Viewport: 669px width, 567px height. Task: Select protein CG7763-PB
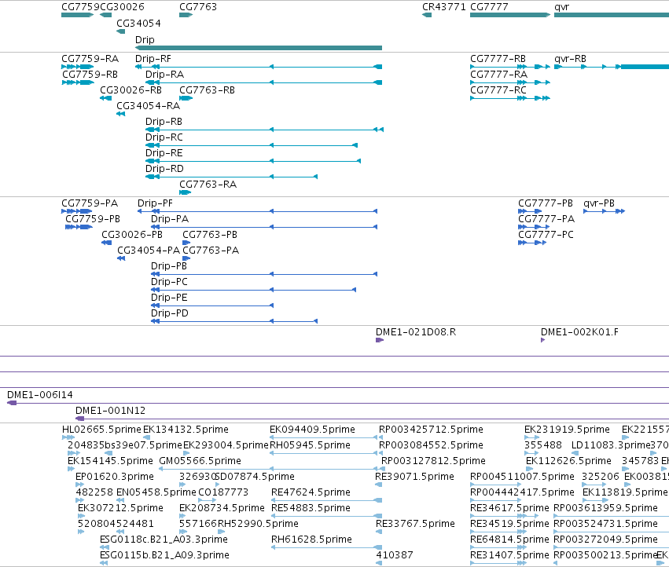(210, 235)
